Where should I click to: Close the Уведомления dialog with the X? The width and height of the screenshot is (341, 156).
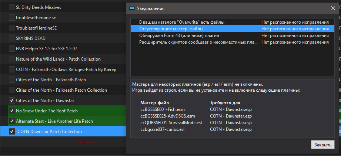click(332, 8)
